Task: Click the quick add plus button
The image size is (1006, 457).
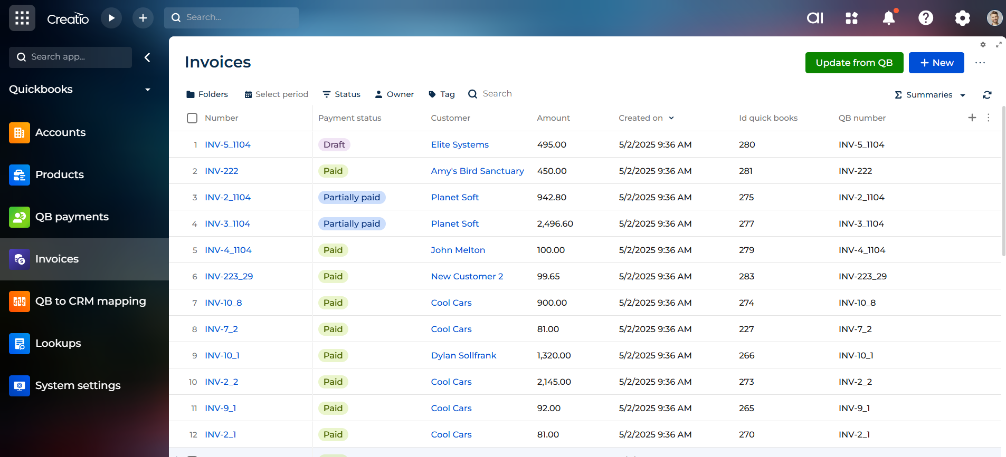Action: [143, 18]
